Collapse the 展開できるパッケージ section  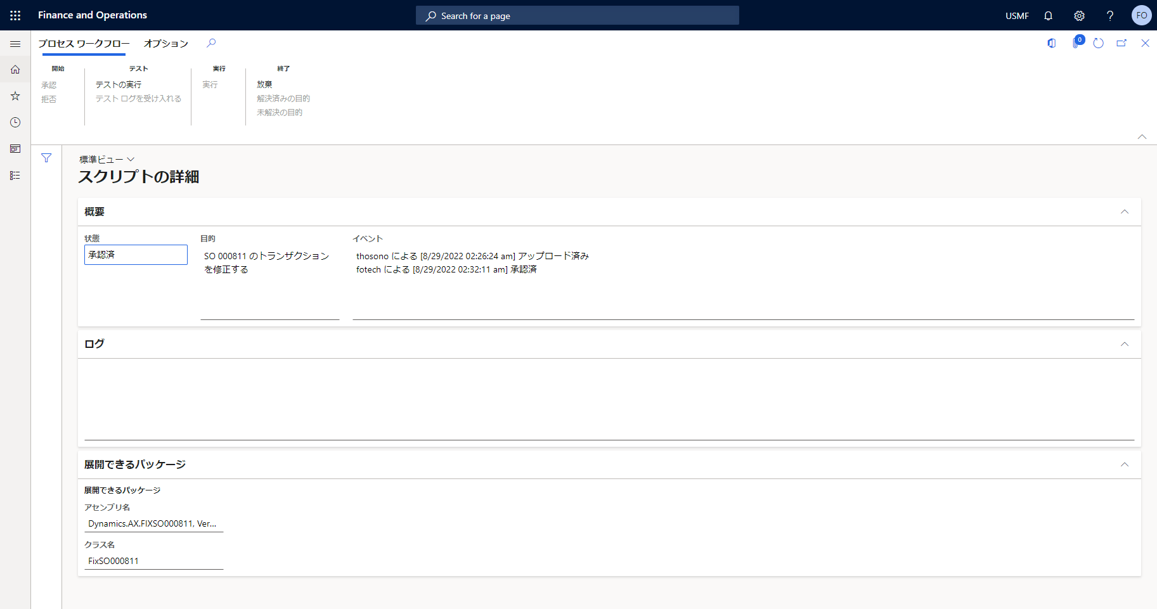[x=1125, y=465]
